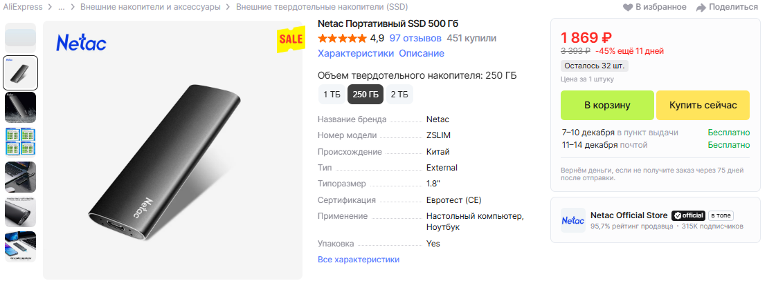Click the share arrow icon

[701, 8]
